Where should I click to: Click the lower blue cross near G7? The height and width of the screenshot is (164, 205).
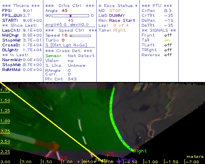pos(130,148)
